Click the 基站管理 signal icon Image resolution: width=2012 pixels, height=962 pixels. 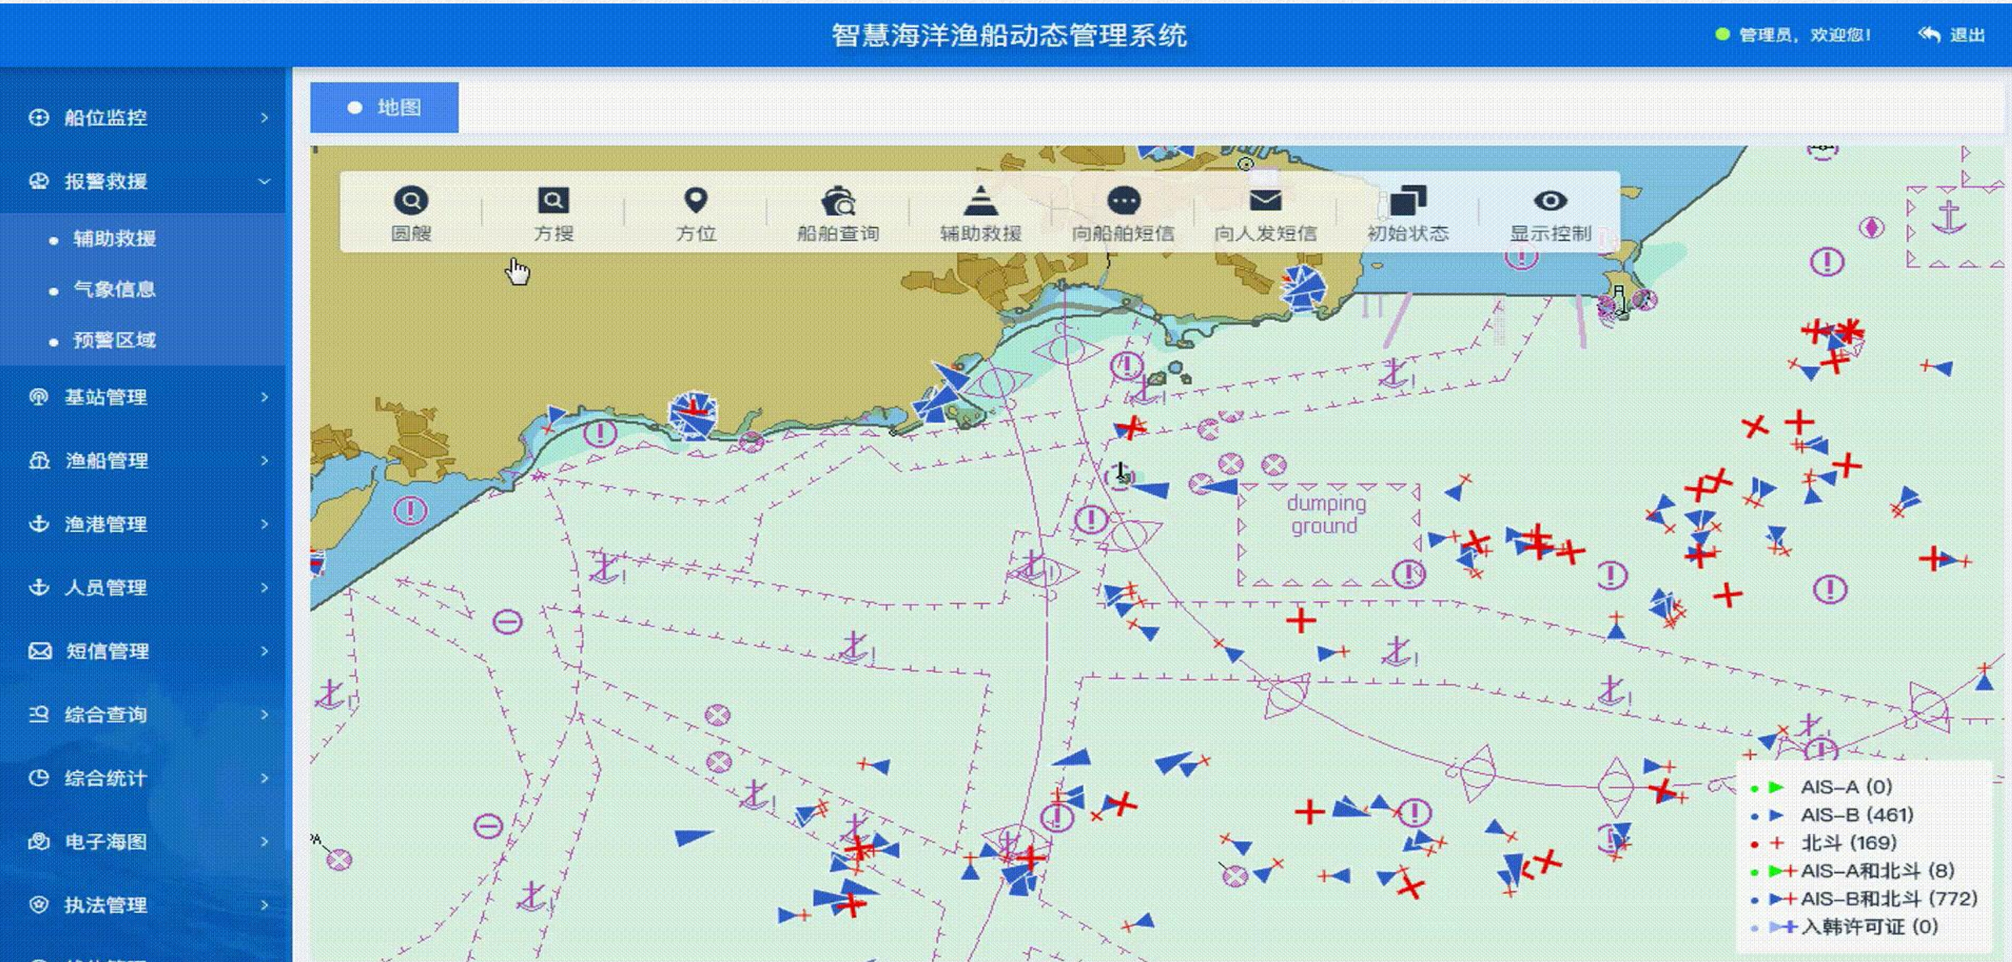tap(38, 397)
